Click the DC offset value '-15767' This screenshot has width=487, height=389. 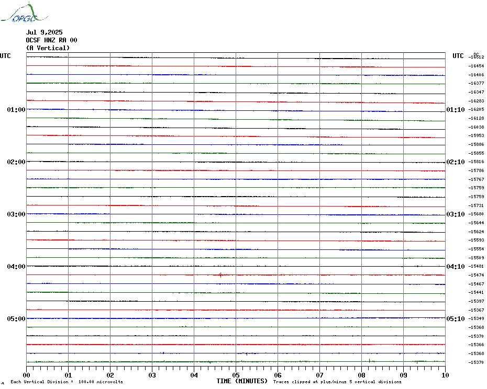[476, 179]
